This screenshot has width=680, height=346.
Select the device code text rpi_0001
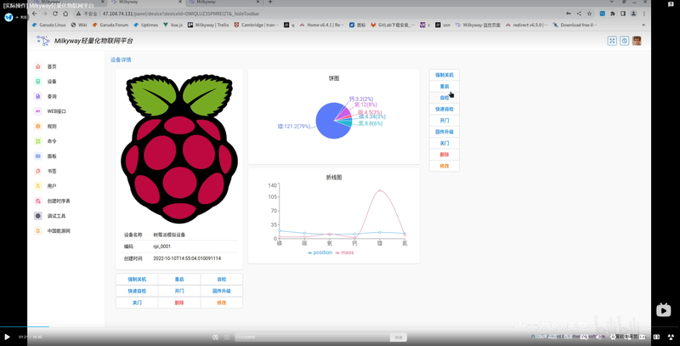(161, 247)
